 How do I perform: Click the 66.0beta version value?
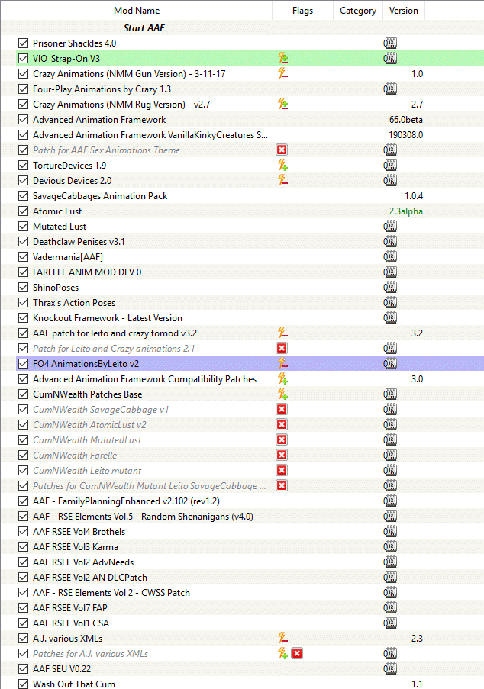[x=406, y=120]
